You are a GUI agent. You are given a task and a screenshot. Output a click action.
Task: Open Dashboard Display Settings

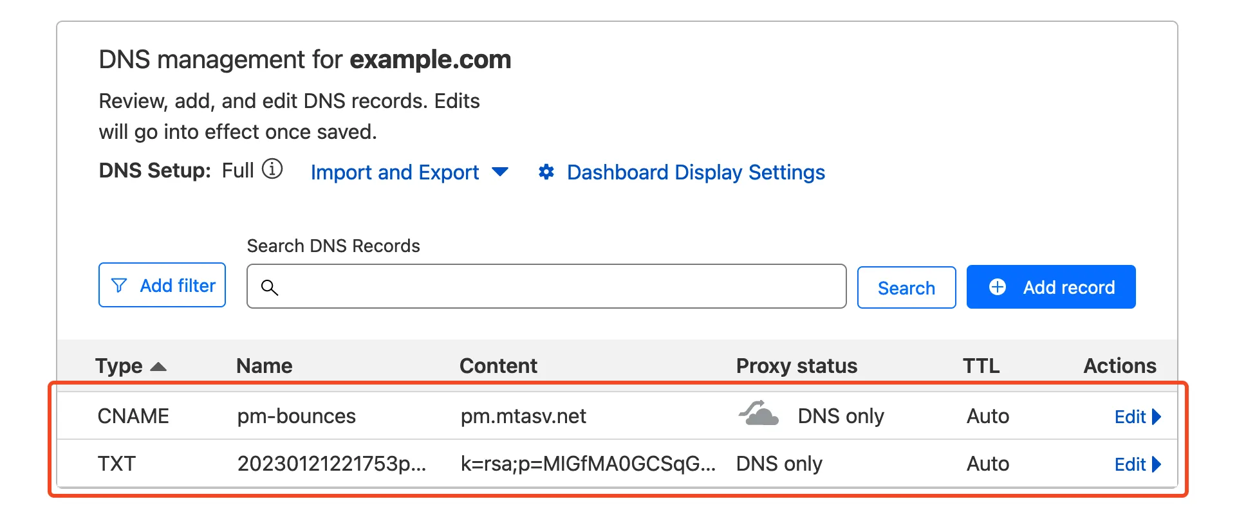point(695,172)
